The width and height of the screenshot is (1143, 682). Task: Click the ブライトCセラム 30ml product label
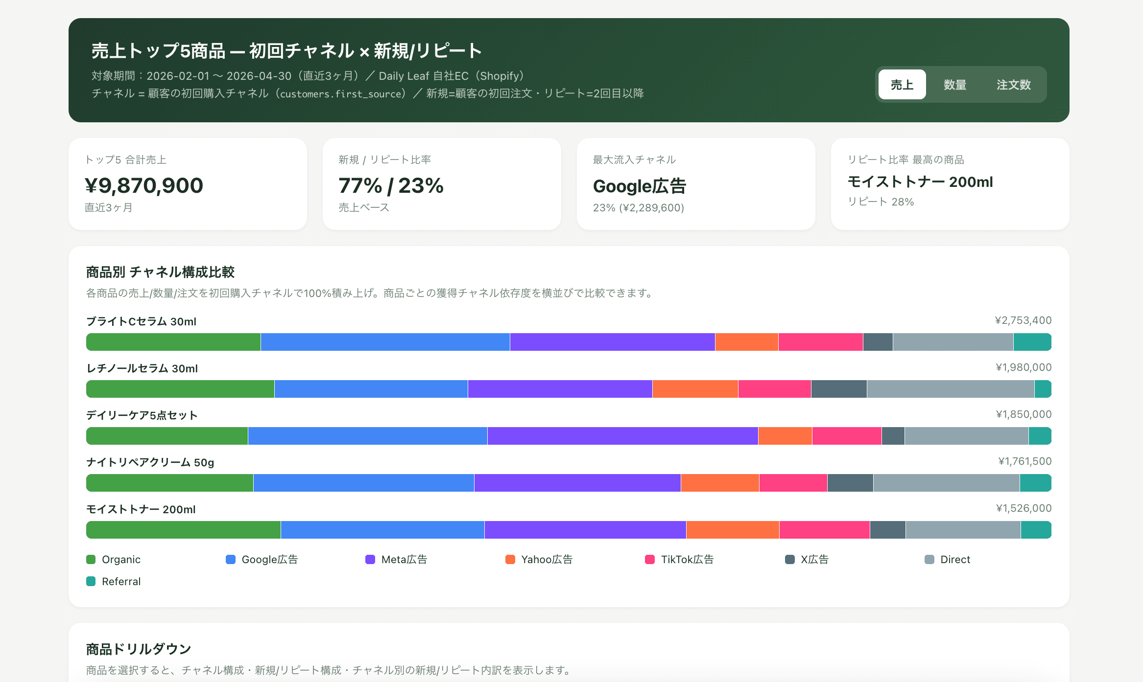coord(142,321)
